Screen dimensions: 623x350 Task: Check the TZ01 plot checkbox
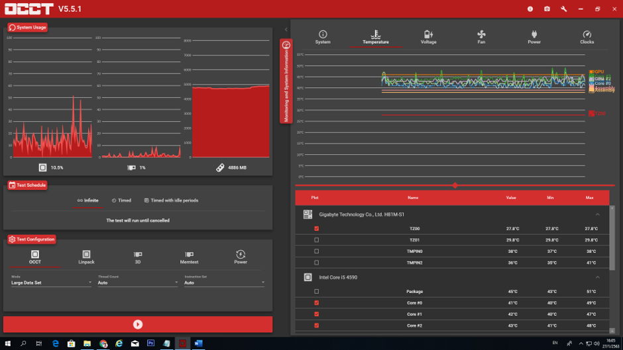(317, 240)
